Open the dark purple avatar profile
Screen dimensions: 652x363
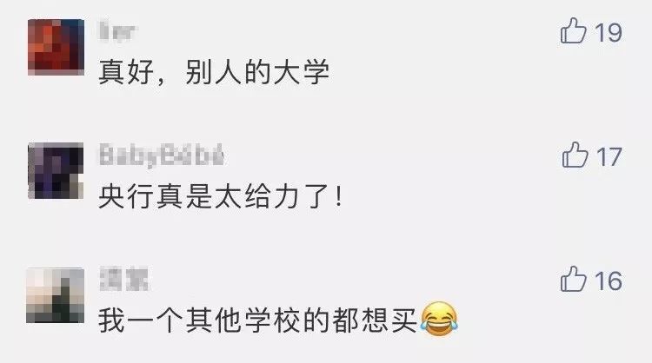(x=56, y=171)
